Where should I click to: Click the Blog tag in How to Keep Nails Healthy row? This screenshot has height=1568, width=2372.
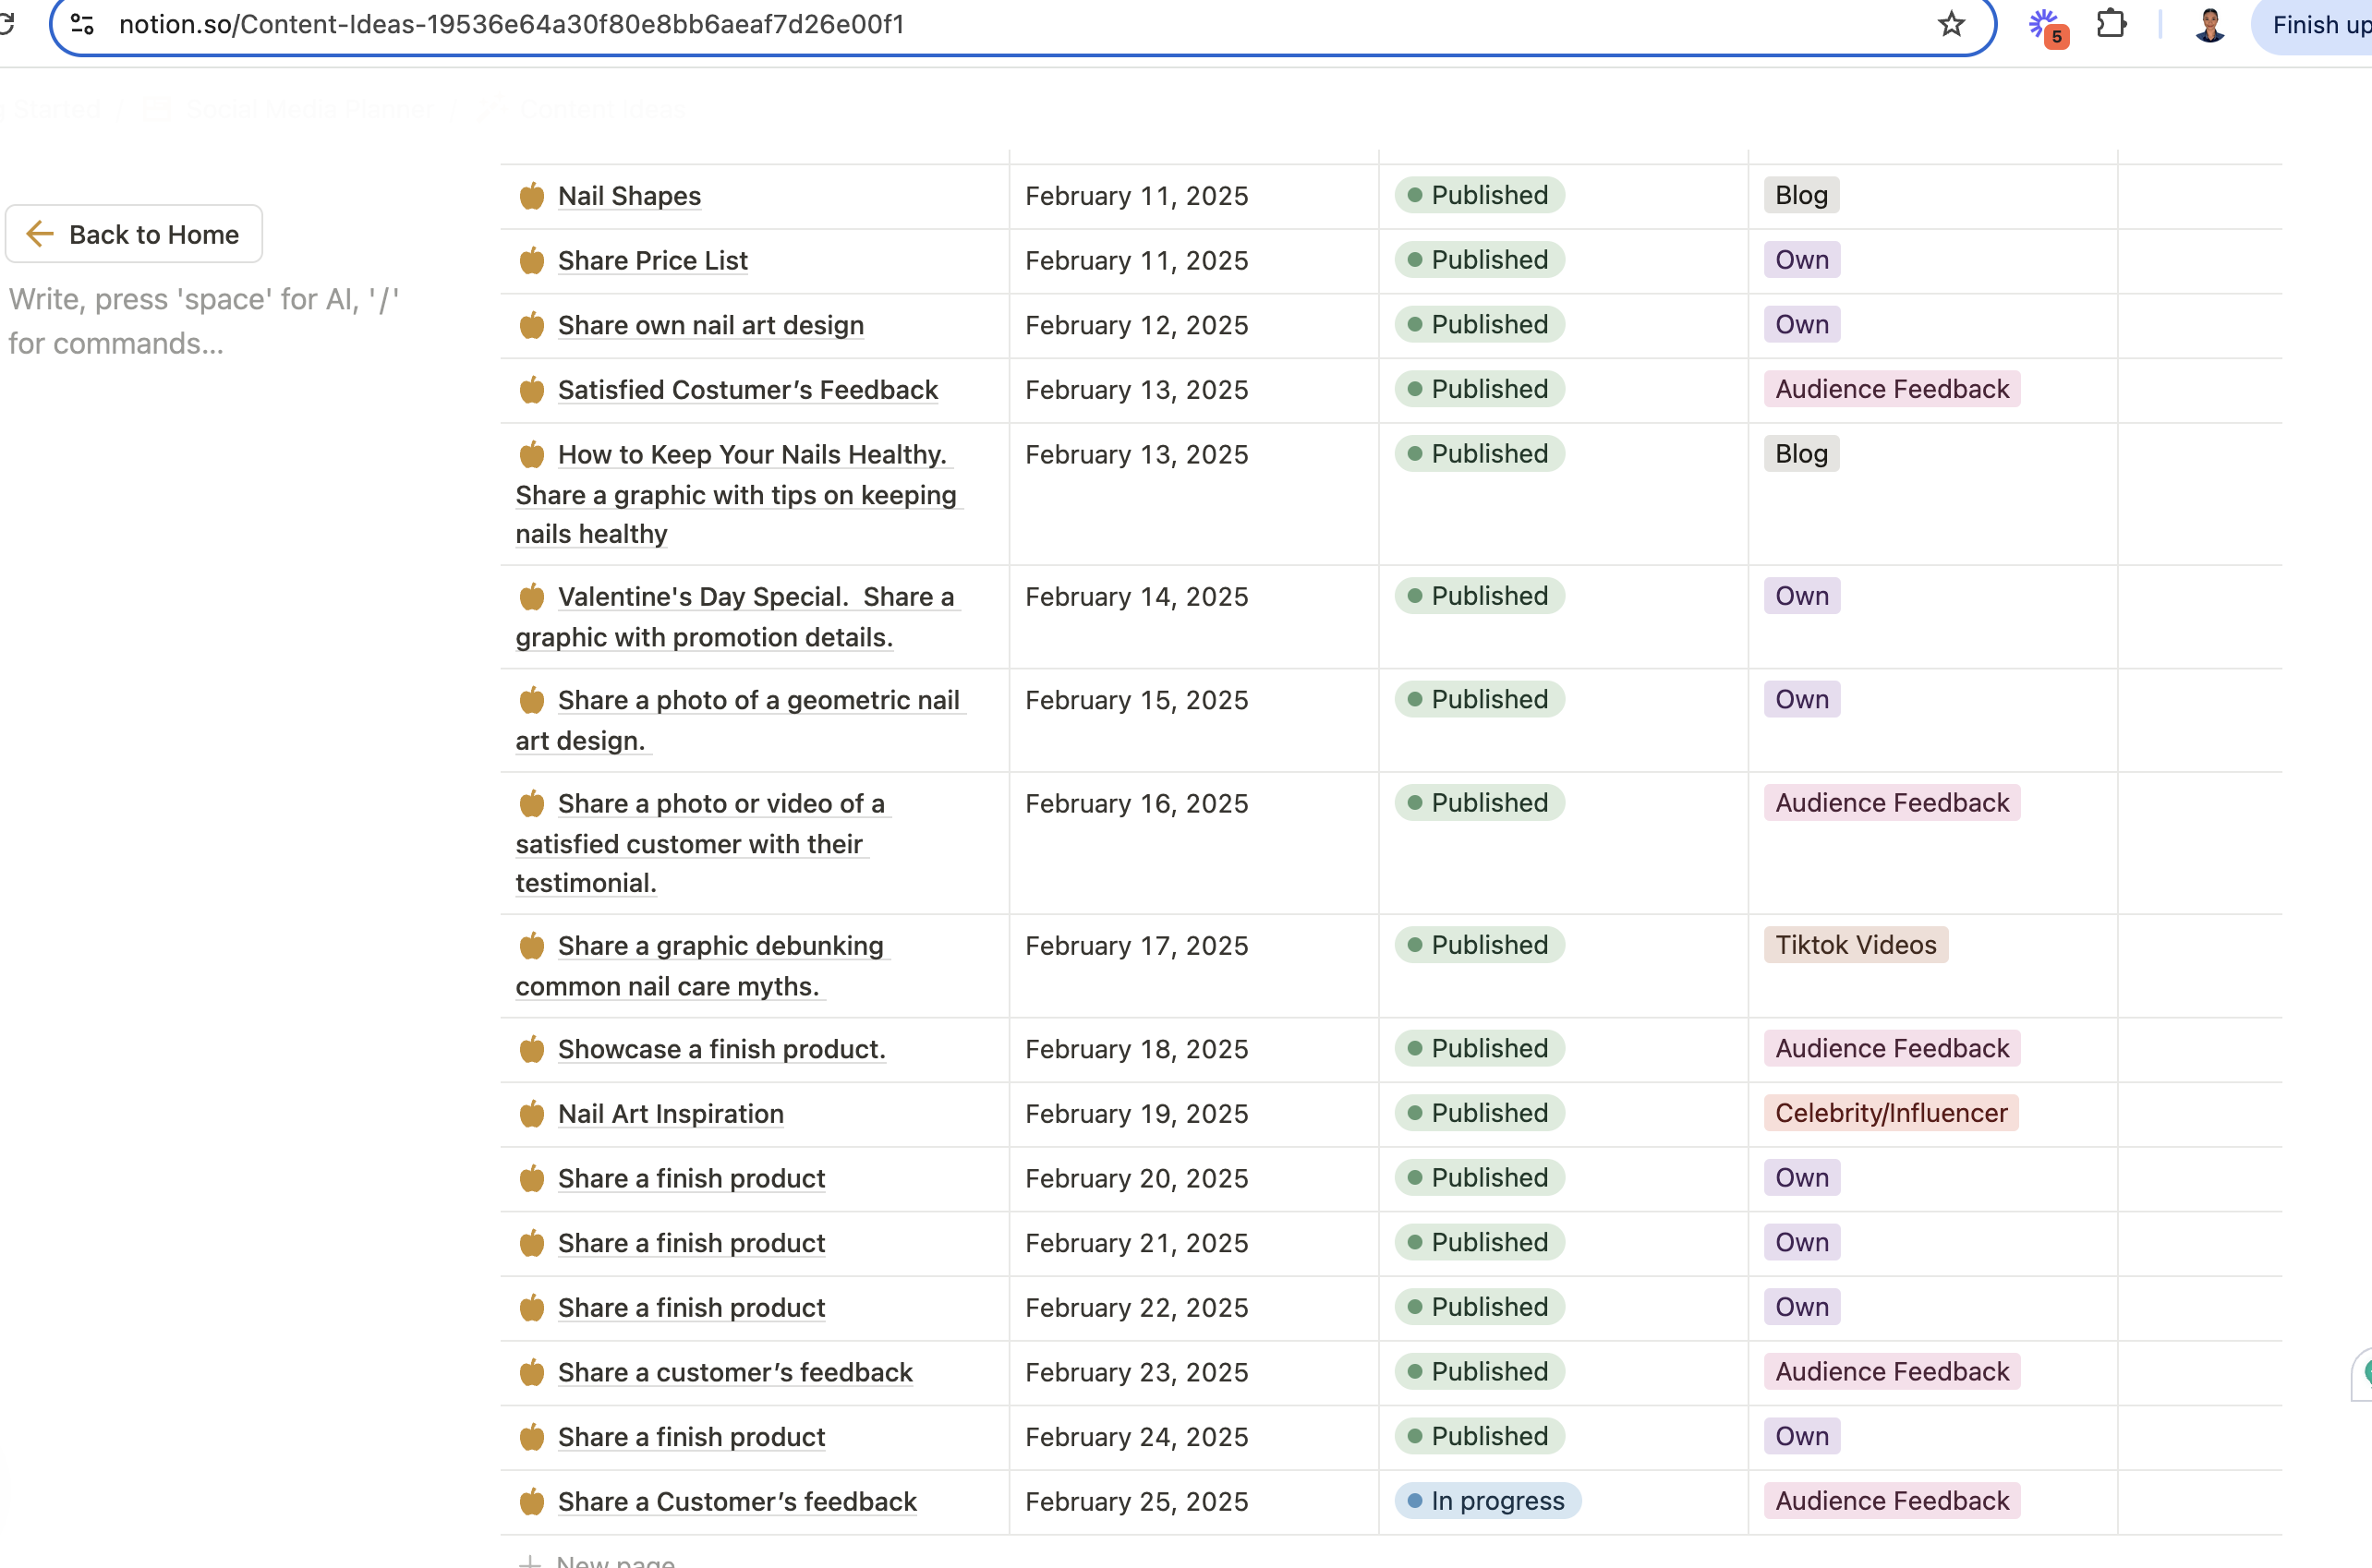1800,454
